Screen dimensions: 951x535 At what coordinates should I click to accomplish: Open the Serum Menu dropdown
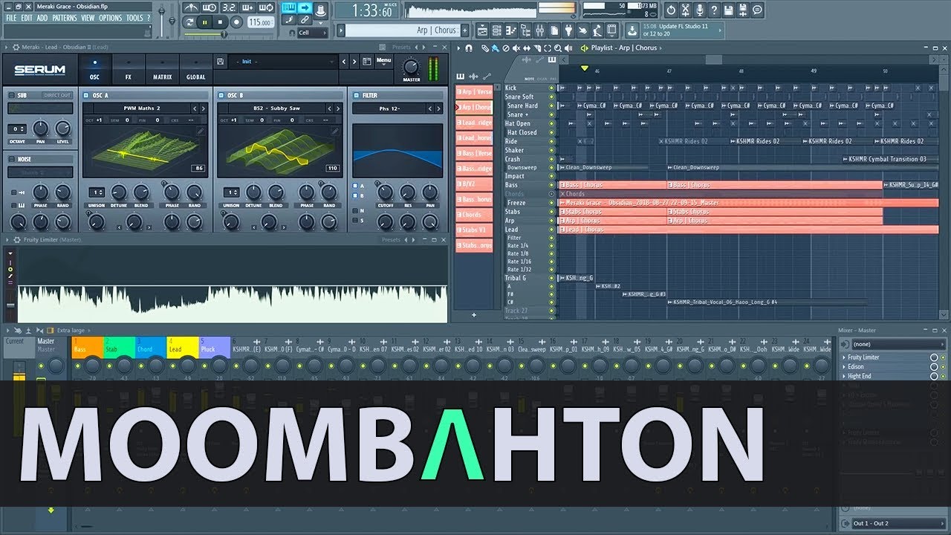click(383, 61)
